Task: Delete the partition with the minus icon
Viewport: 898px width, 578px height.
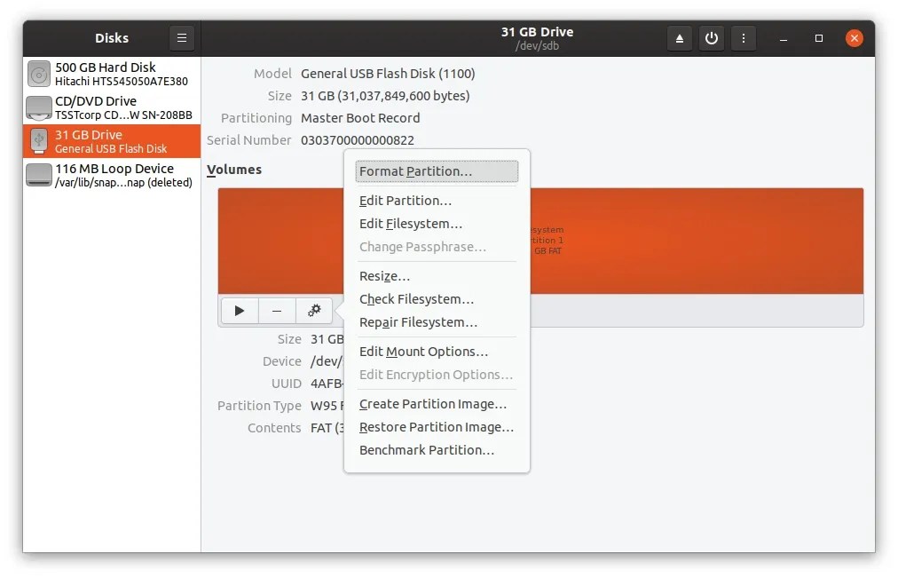Action: click(276, 310)
